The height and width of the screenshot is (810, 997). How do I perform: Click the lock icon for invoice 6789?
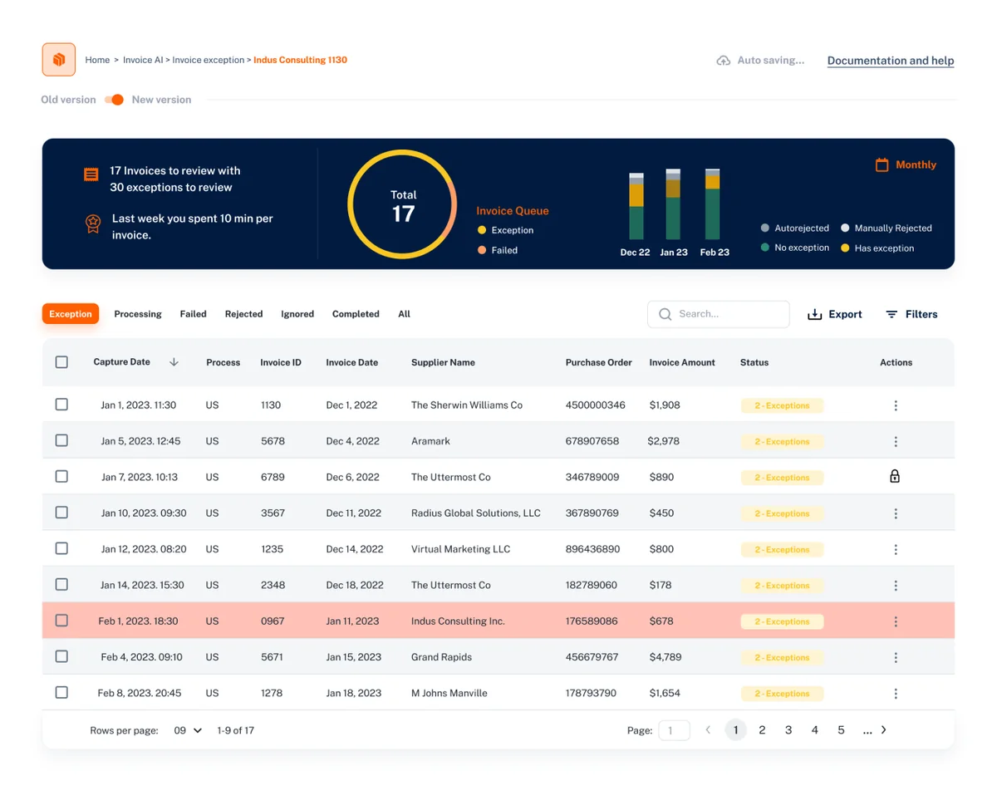[895, 476]
